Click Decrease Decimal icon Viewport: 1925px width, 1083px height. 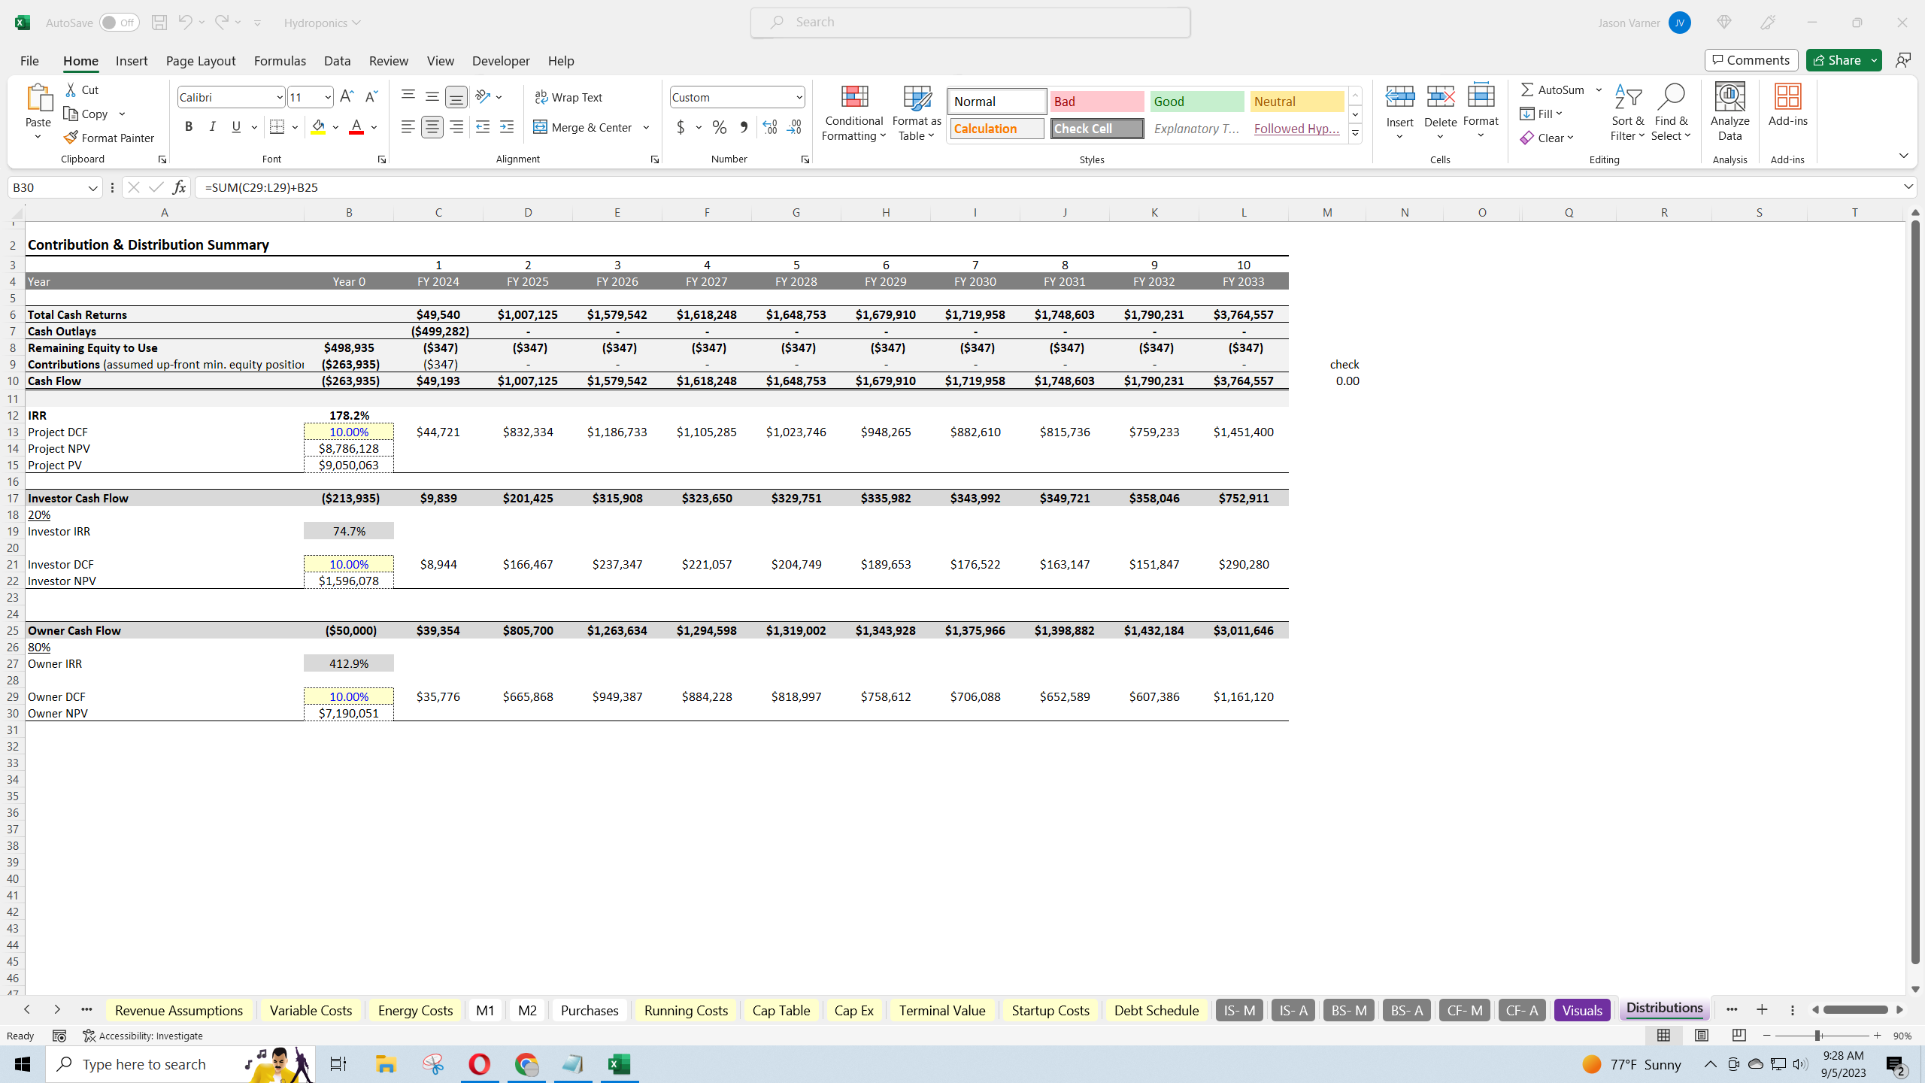click(794, 127)
